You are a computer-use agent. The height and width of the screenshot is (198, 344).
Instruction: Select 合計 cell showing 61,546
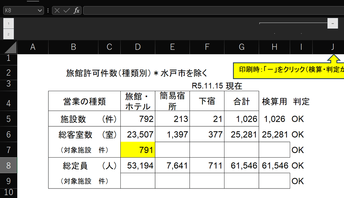pos(242,165)
